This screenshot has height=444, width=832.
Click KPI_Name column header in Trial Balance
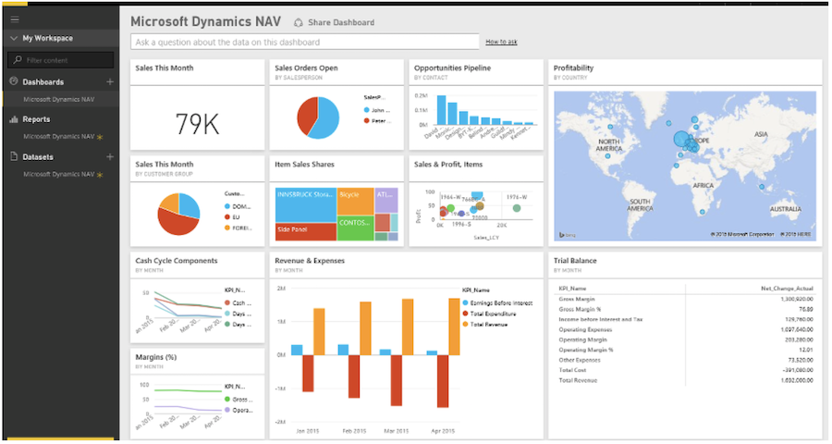click(x=572, y=289)
